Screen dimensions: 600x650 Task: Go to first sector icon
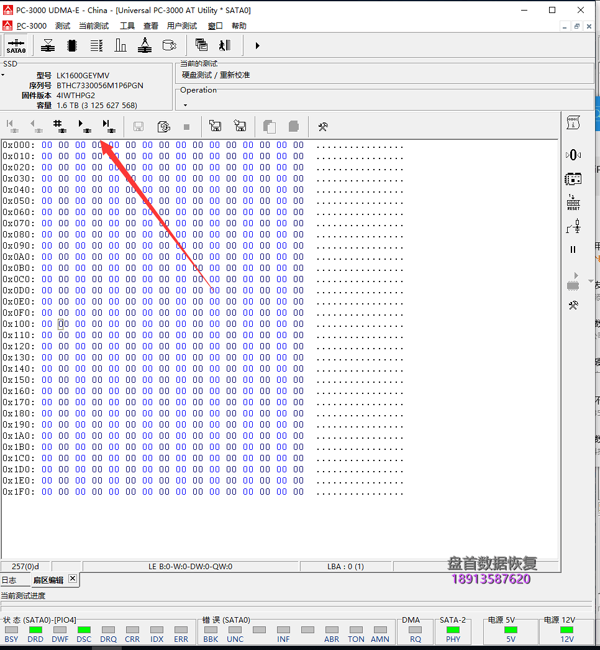tap(12, 126)
